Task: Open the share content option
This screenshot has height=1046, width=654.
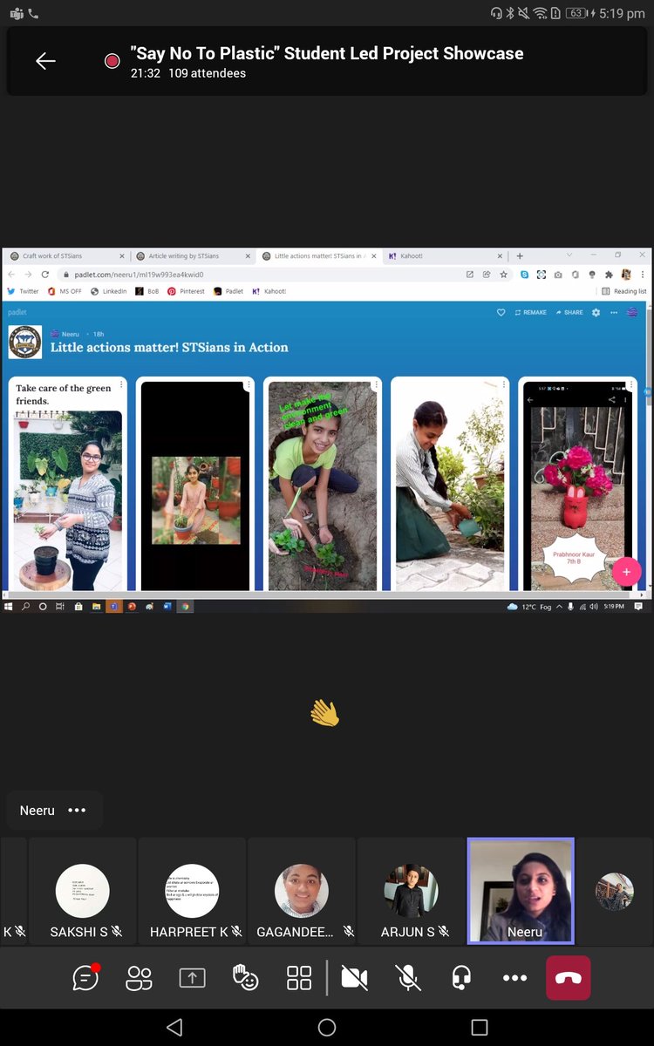Action: tap(192, 978)
